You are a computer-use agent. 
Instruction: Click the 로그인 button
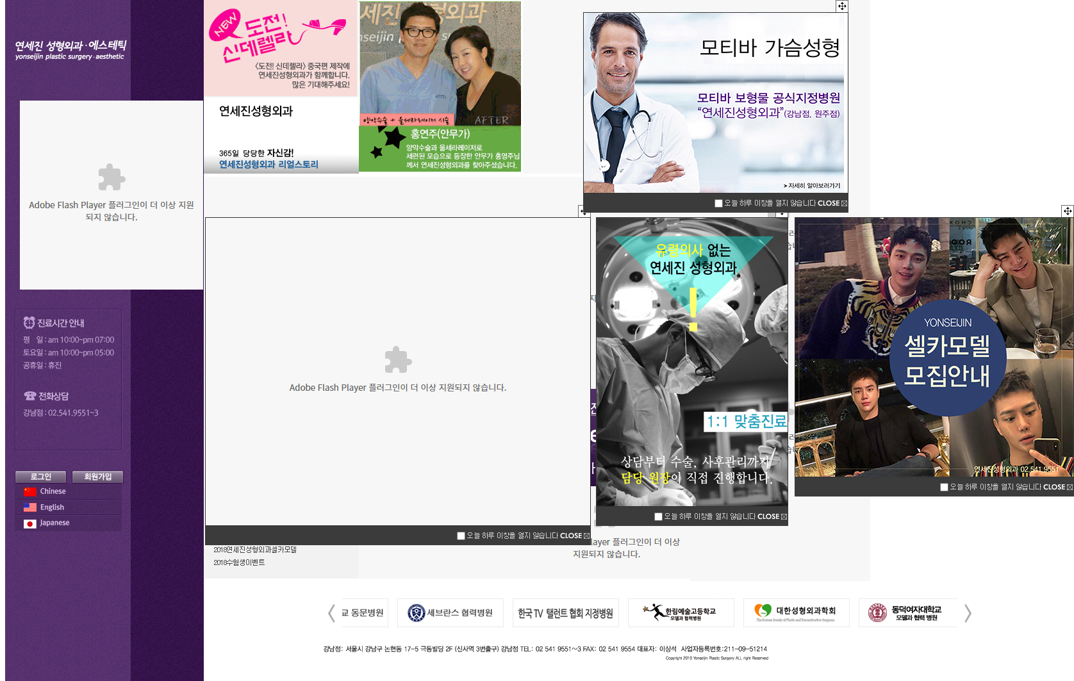click(41, 477)
